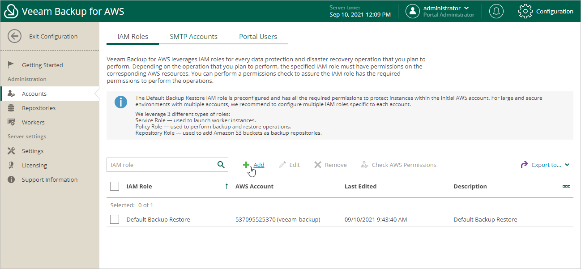Click the Repositories database icon
This screenshot has width=581, height=269.
pos(11,108)
